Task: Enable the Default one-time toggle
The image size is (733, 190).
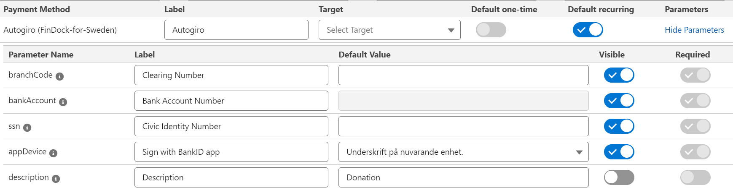Action: coord(491,30)
